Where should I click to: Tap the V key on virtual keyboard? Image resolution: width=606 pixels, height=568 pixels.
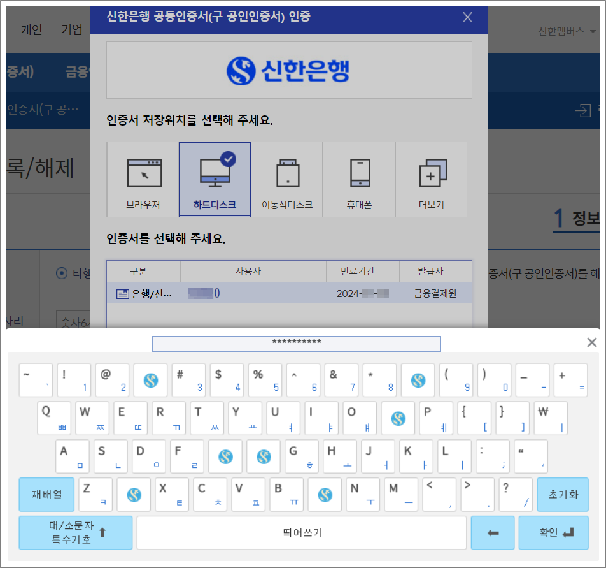[248, 495]
